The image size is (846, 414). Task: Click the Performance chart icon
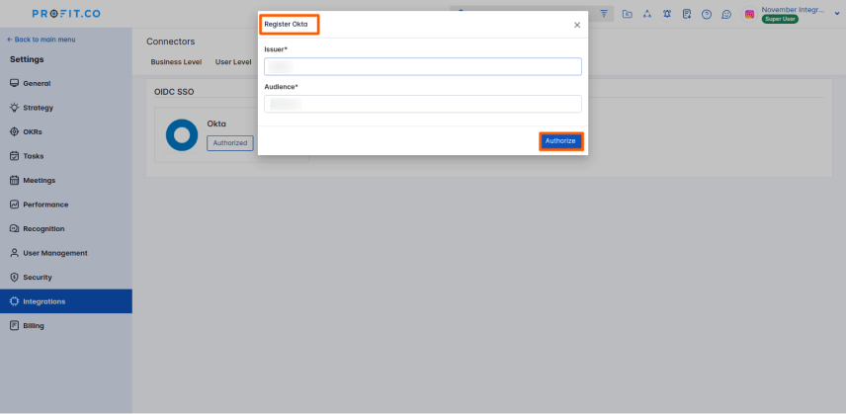15,205
